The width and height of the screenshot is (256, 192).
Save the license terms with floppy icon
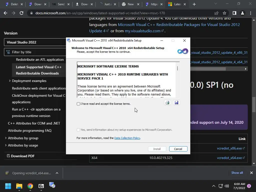coord(176,102)
